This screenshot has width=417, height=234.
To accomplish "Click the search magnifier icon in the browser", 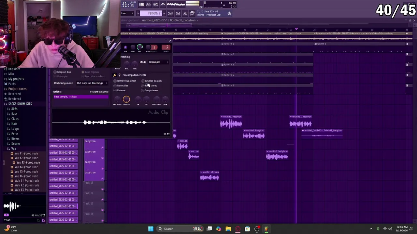I will 43,220.
